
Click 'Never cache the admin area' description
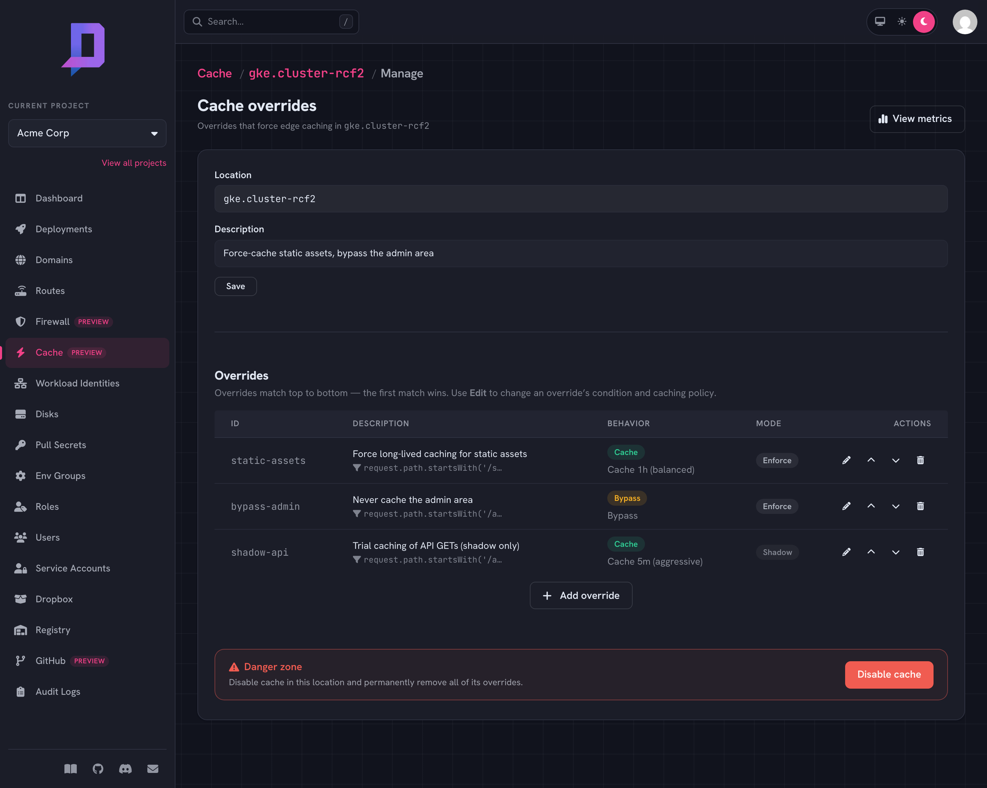pyautogui.click(x=413, y=500)
